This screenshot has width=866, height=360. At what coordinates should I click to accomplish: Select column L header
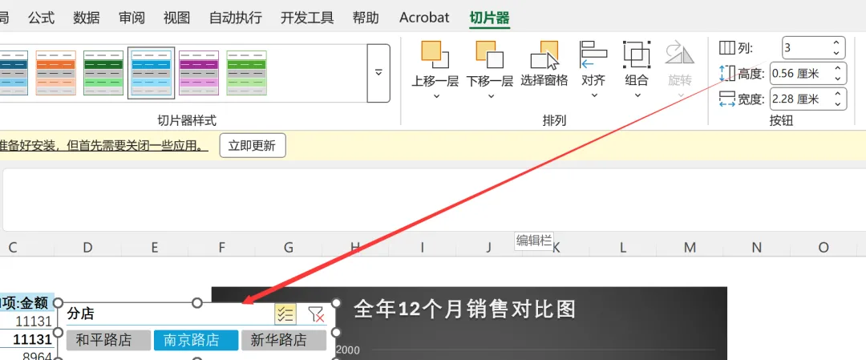pyautogui.click(x=623, y=248)
